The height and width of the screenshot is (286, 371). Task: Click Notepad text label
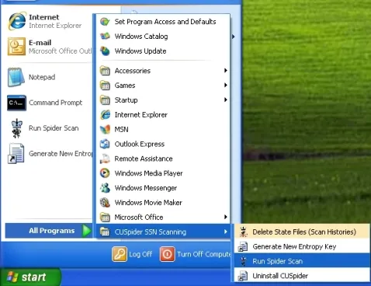click(x=42, y=77)
